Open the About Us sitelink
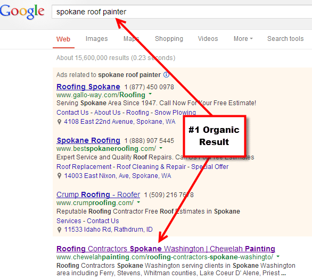312x280 pixels. click(x=108, y=113)
